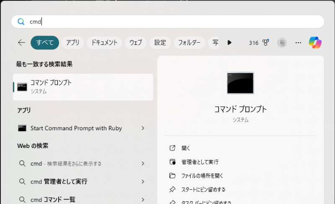Viewport: 335px width, 204px height.
Task: Click search icon beside cmd コマンド 一覧
Action: 22,200
